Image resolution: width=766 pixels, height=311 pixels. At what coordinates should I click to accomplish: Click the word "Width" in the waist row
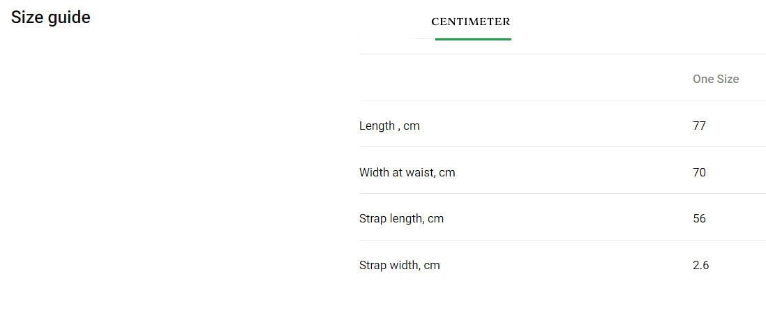[x=375, y=172]
